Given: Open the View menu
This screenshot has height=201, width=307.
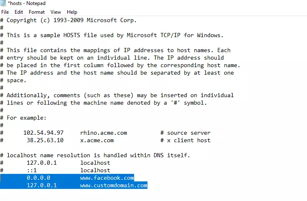Looking at the screenshot, I should tap(56, 12).
